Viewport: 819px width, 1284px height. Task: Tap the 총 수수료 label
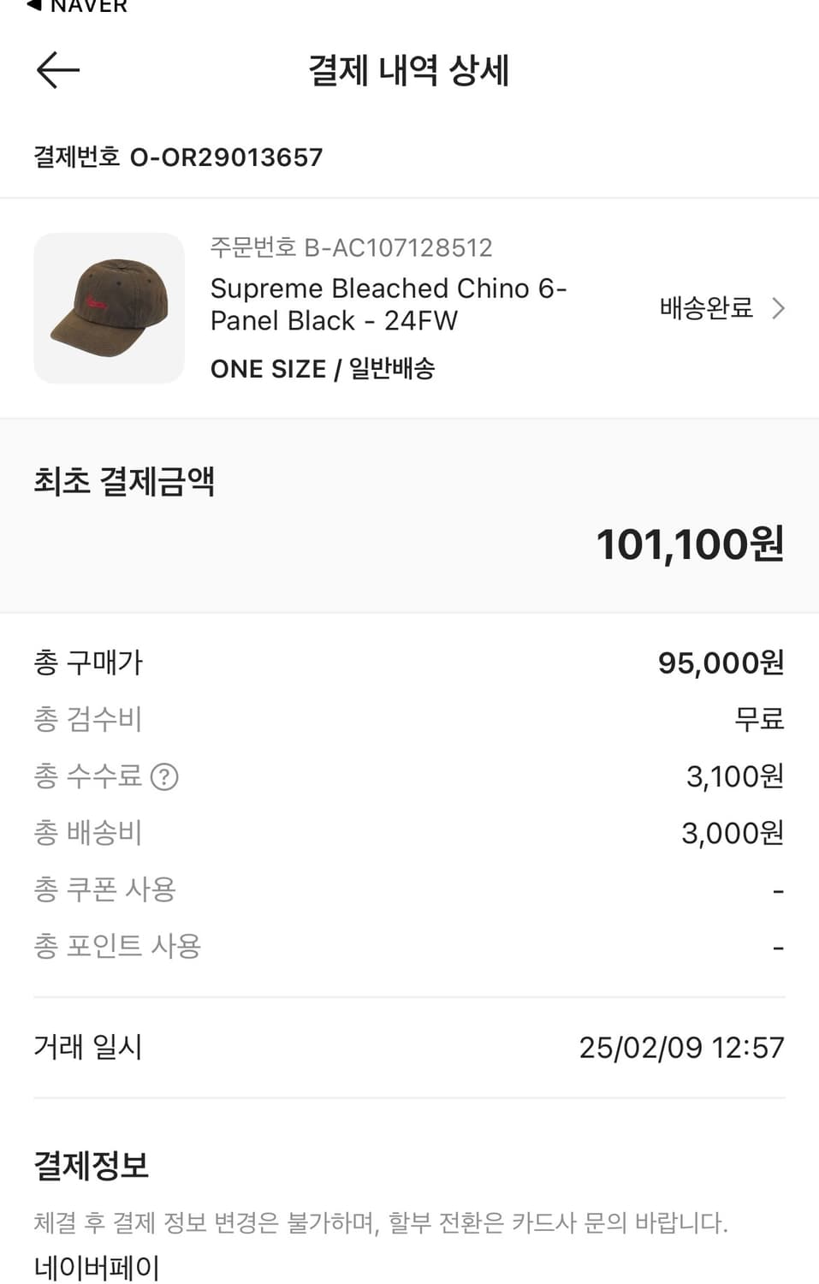(87, 776)
